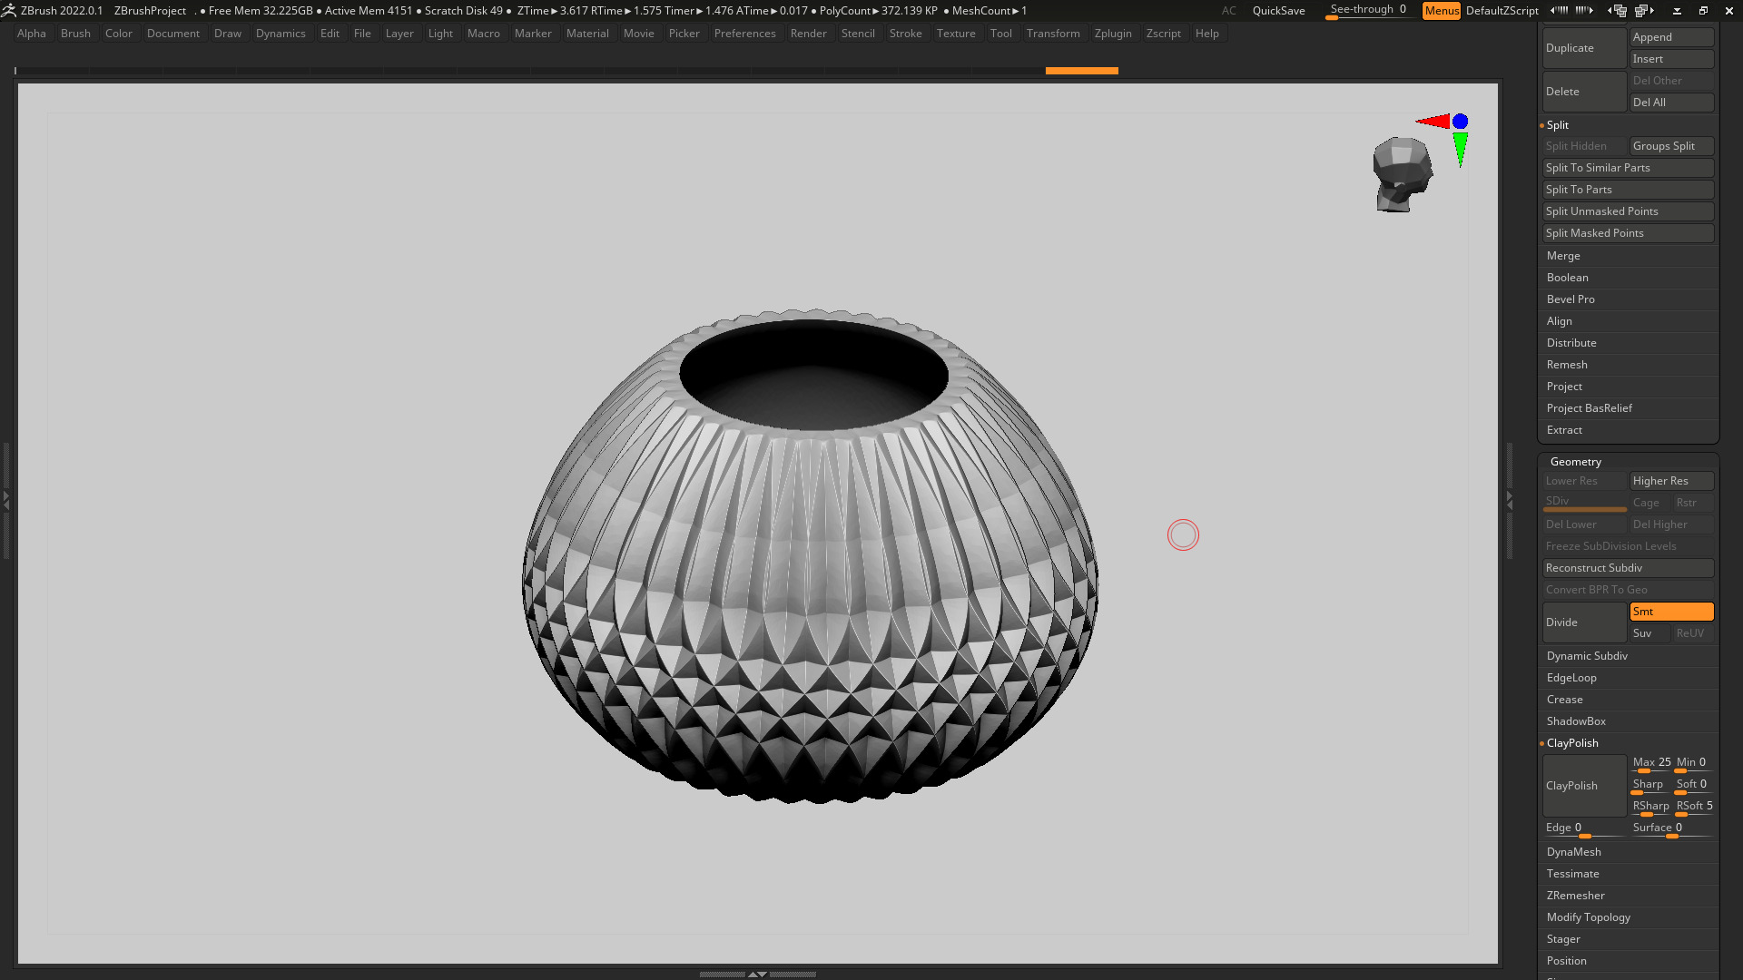
Task: Load previous UI layout icon
Action: [x=1617, y=10]
